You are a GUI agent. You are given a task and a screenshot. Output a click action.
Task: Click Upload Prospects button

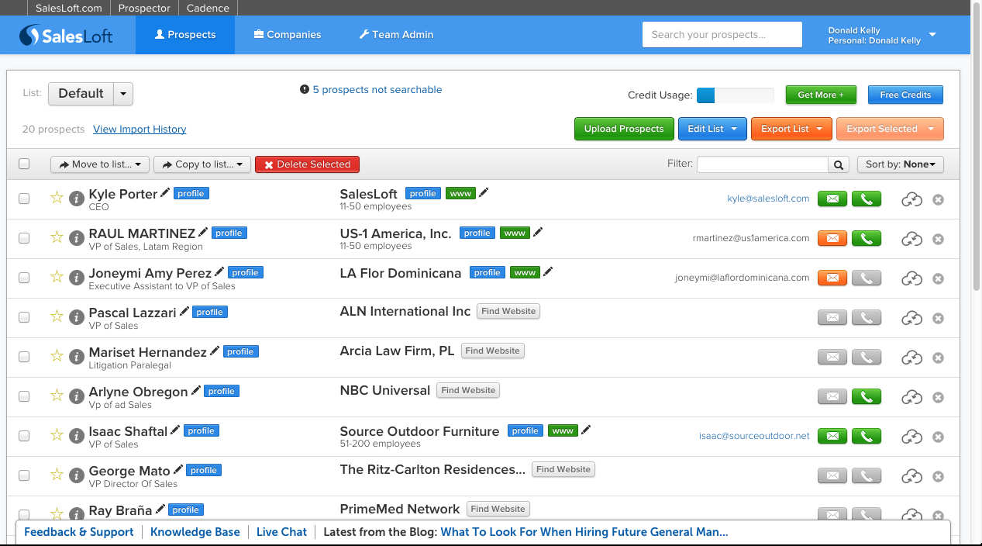tap(624, 129)
